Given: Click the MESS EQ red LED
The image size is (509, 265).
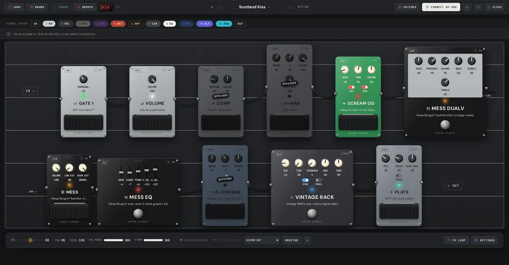Looking at the screenshot, I should 138,190.
